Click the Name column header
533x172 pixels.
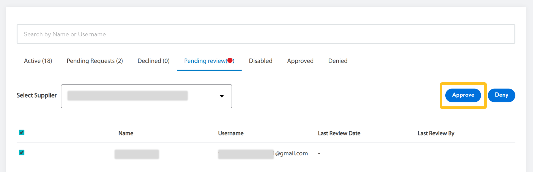[x=126, y=133]
